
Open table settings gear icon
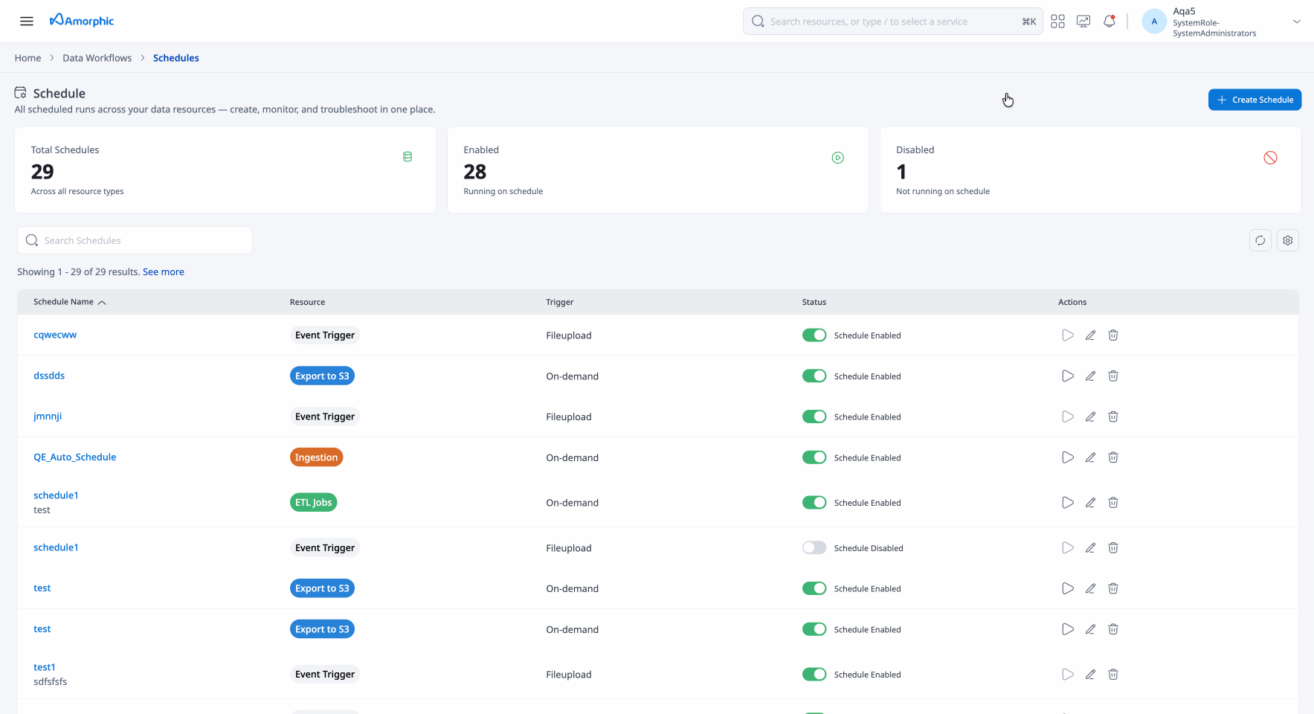tap(1287, 240)
